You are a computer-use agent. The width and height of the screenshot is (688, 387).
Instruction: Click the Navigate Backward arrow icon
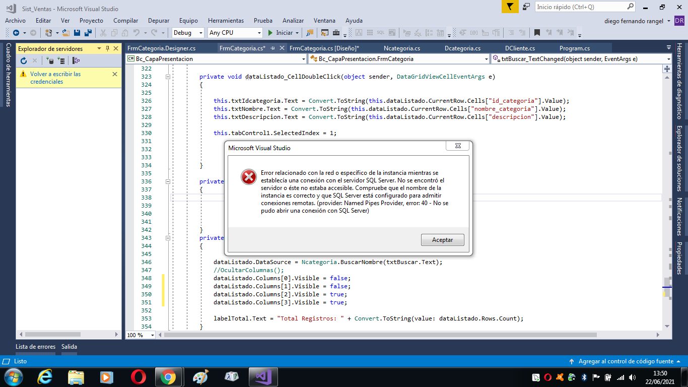point(16,33)
